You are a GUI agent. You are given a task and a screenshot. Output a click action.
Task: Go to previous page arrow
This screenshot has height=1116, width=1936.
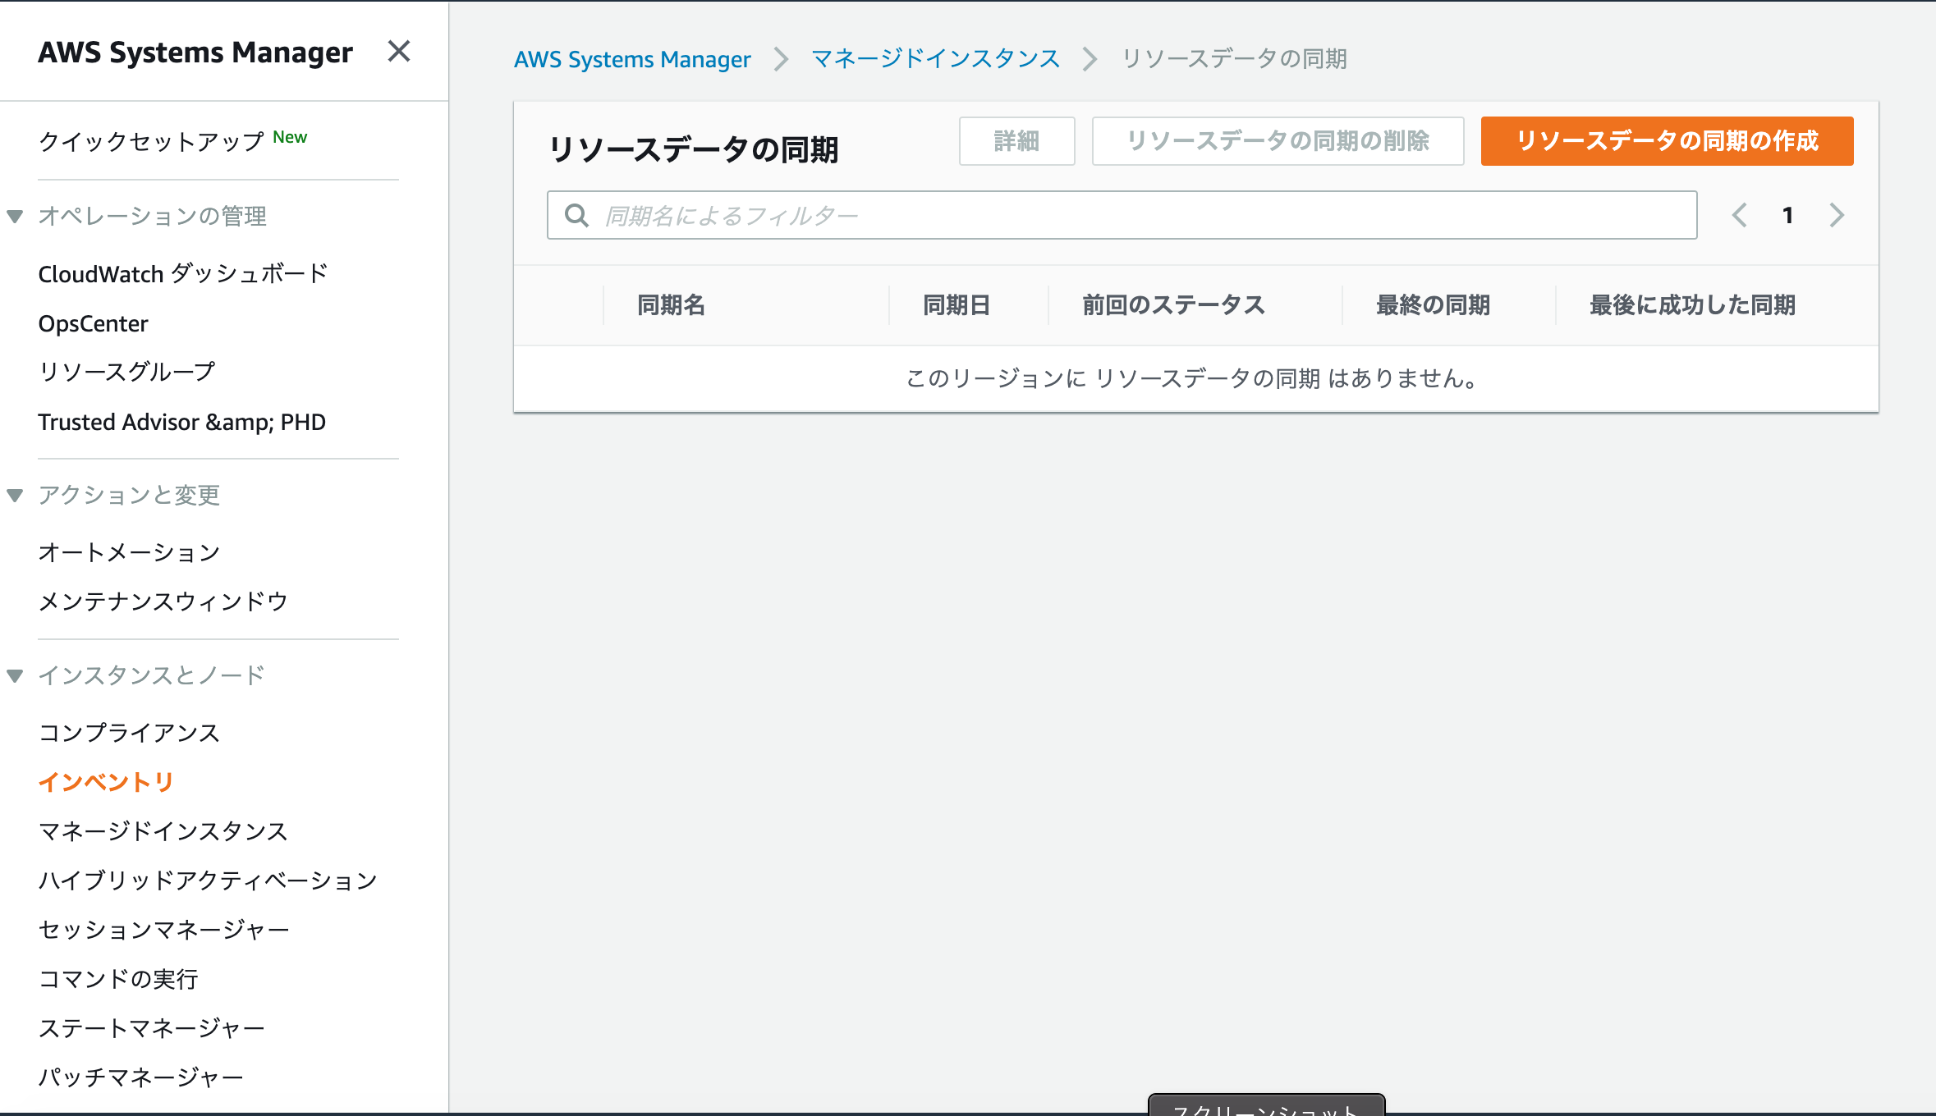[x=1739, y=216]
